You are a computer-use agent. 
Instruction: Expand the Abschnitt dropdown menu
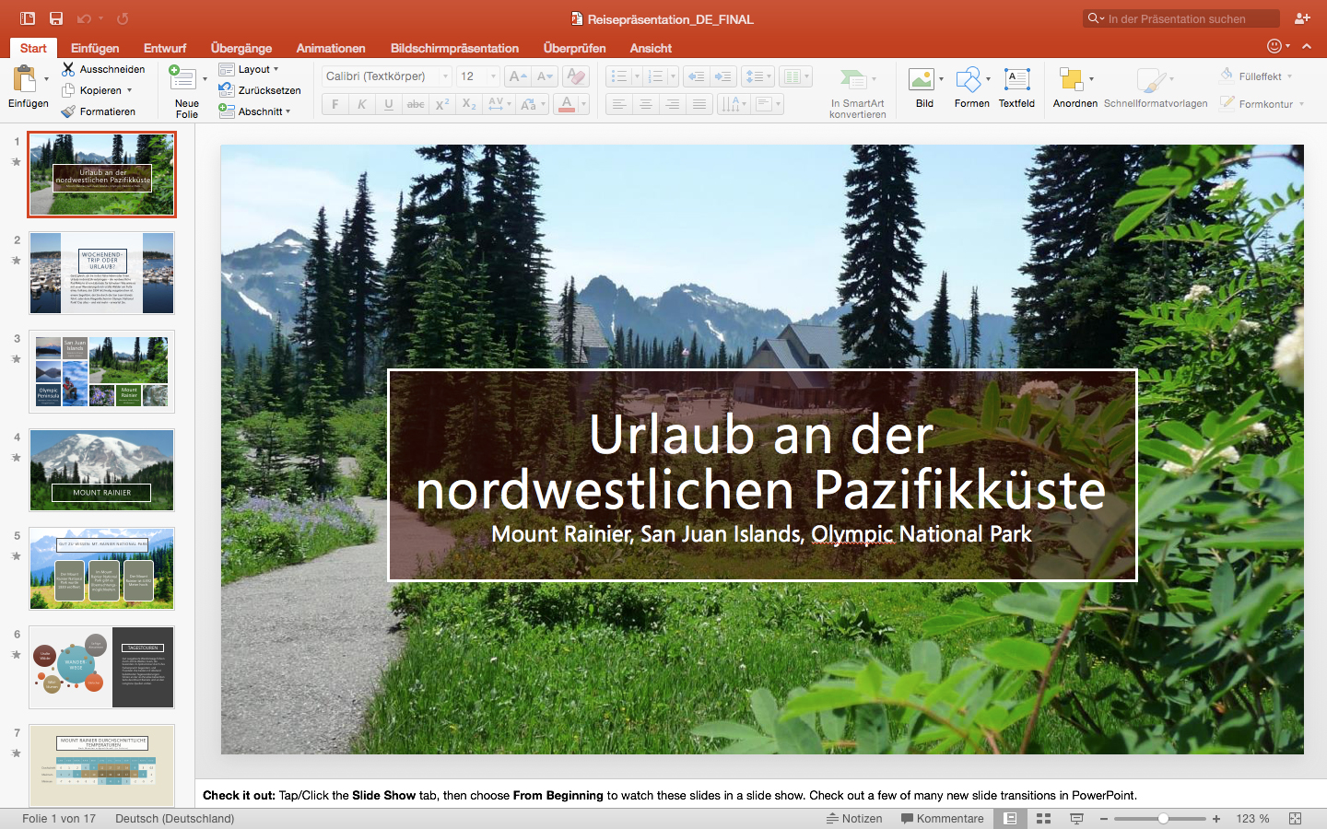click(x=255, y=111)
